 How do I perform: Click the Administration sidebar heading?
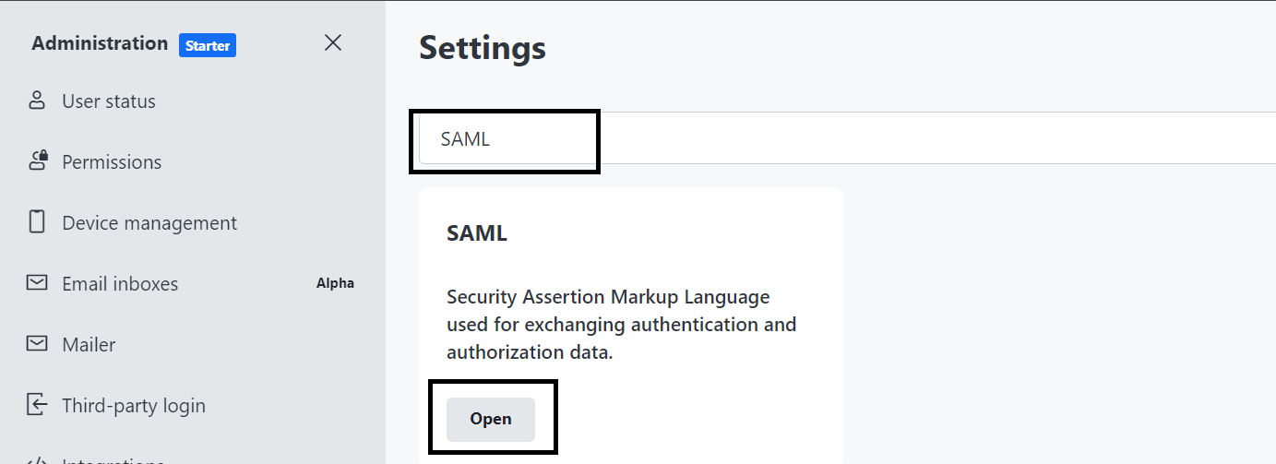(100, 43)
